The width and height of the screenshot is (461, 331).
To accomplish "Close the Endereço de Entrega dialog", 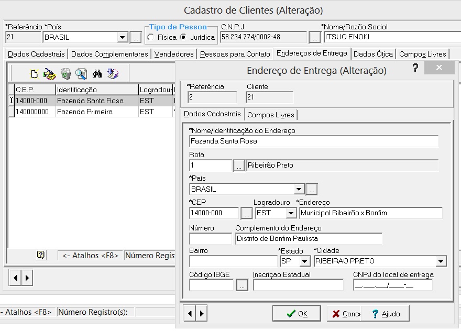I will (x=439, y=68).
